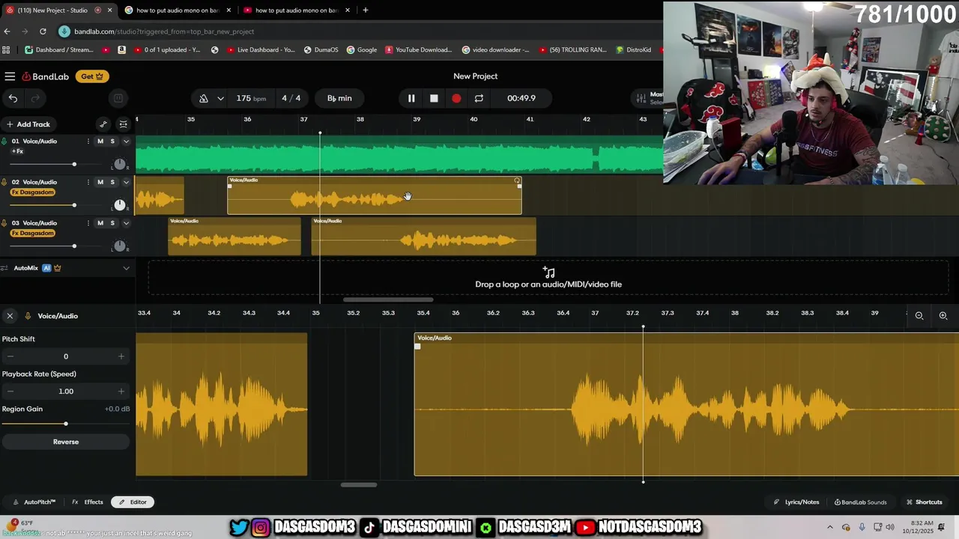Solo track 01 Voice/Audio

click(112, 141)
